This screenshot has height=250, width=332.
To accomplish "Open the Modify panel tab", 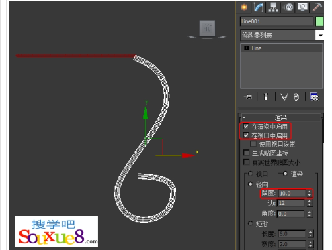I will [x=258, y=7].
